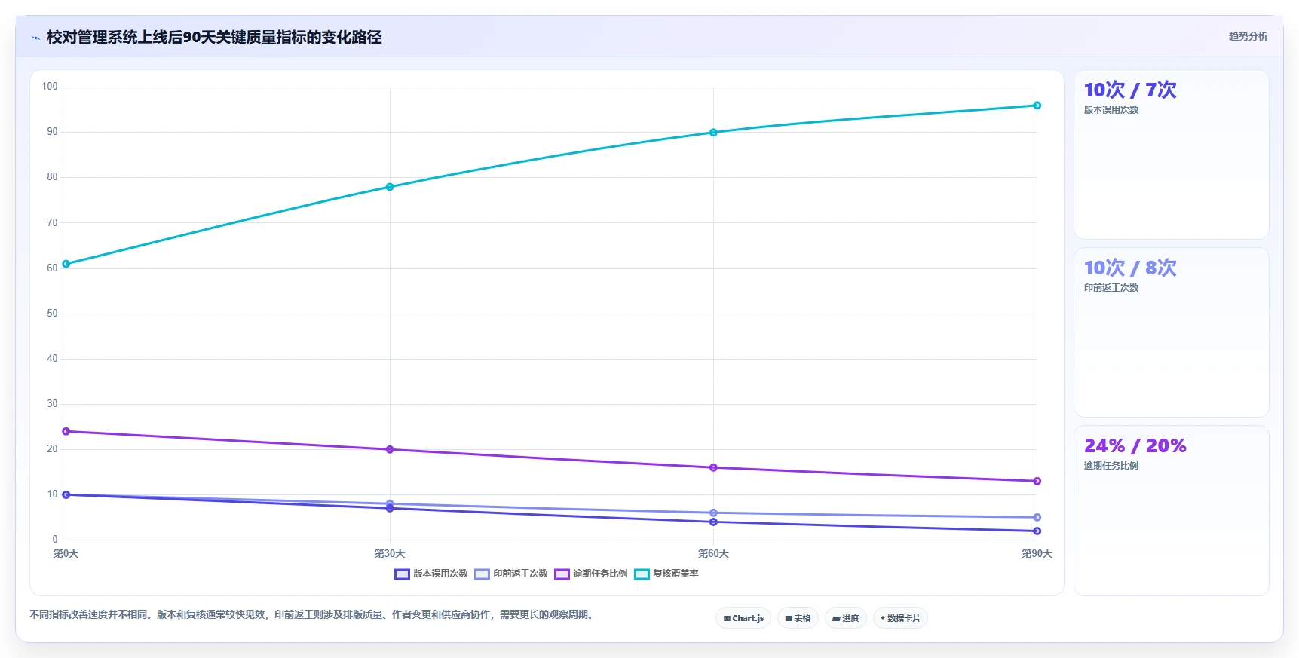Select the 表格 tag chip
1299x658 pixels.
coord(798,618)
